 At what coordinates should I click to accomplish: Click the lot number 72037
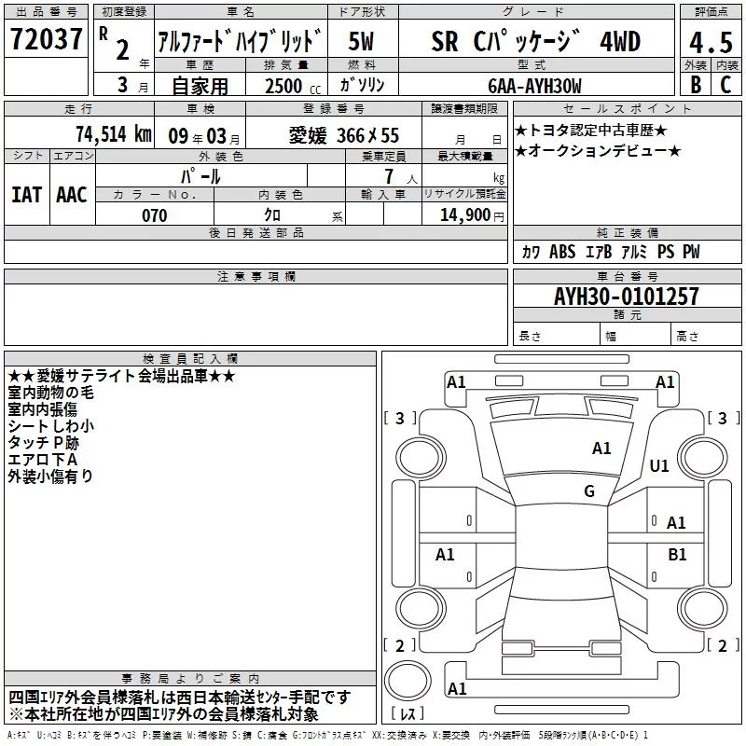(46, 38)
